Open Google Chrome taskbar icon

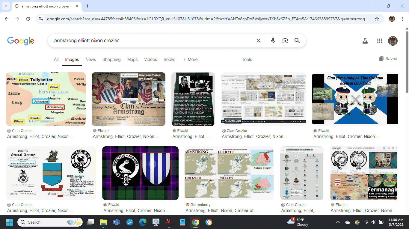[195, 222]
